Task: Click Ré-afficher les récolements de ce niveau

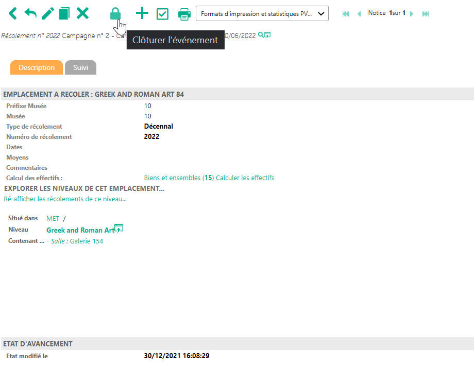Action: pyautogui.click(x=65, y=199)
